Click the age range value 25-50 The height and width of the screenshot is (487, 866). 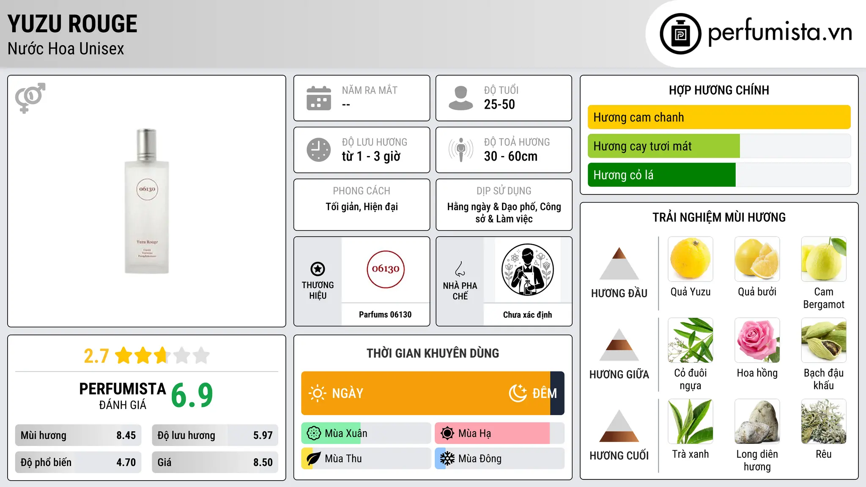pos(499,104)
